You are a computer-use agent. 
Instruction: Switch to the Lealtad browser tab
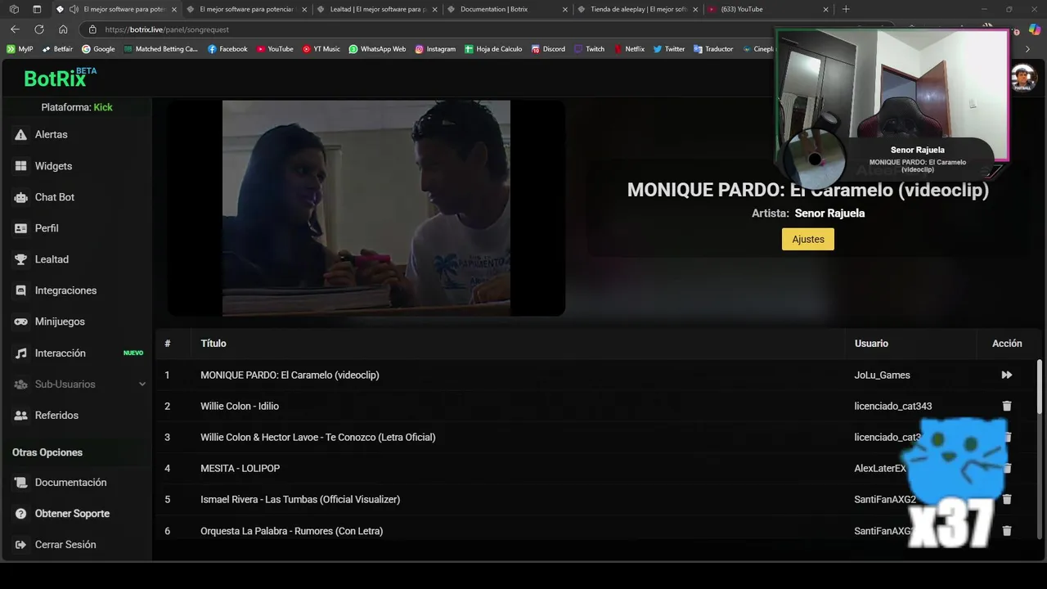pyautogui.click(x=376, y=9)
